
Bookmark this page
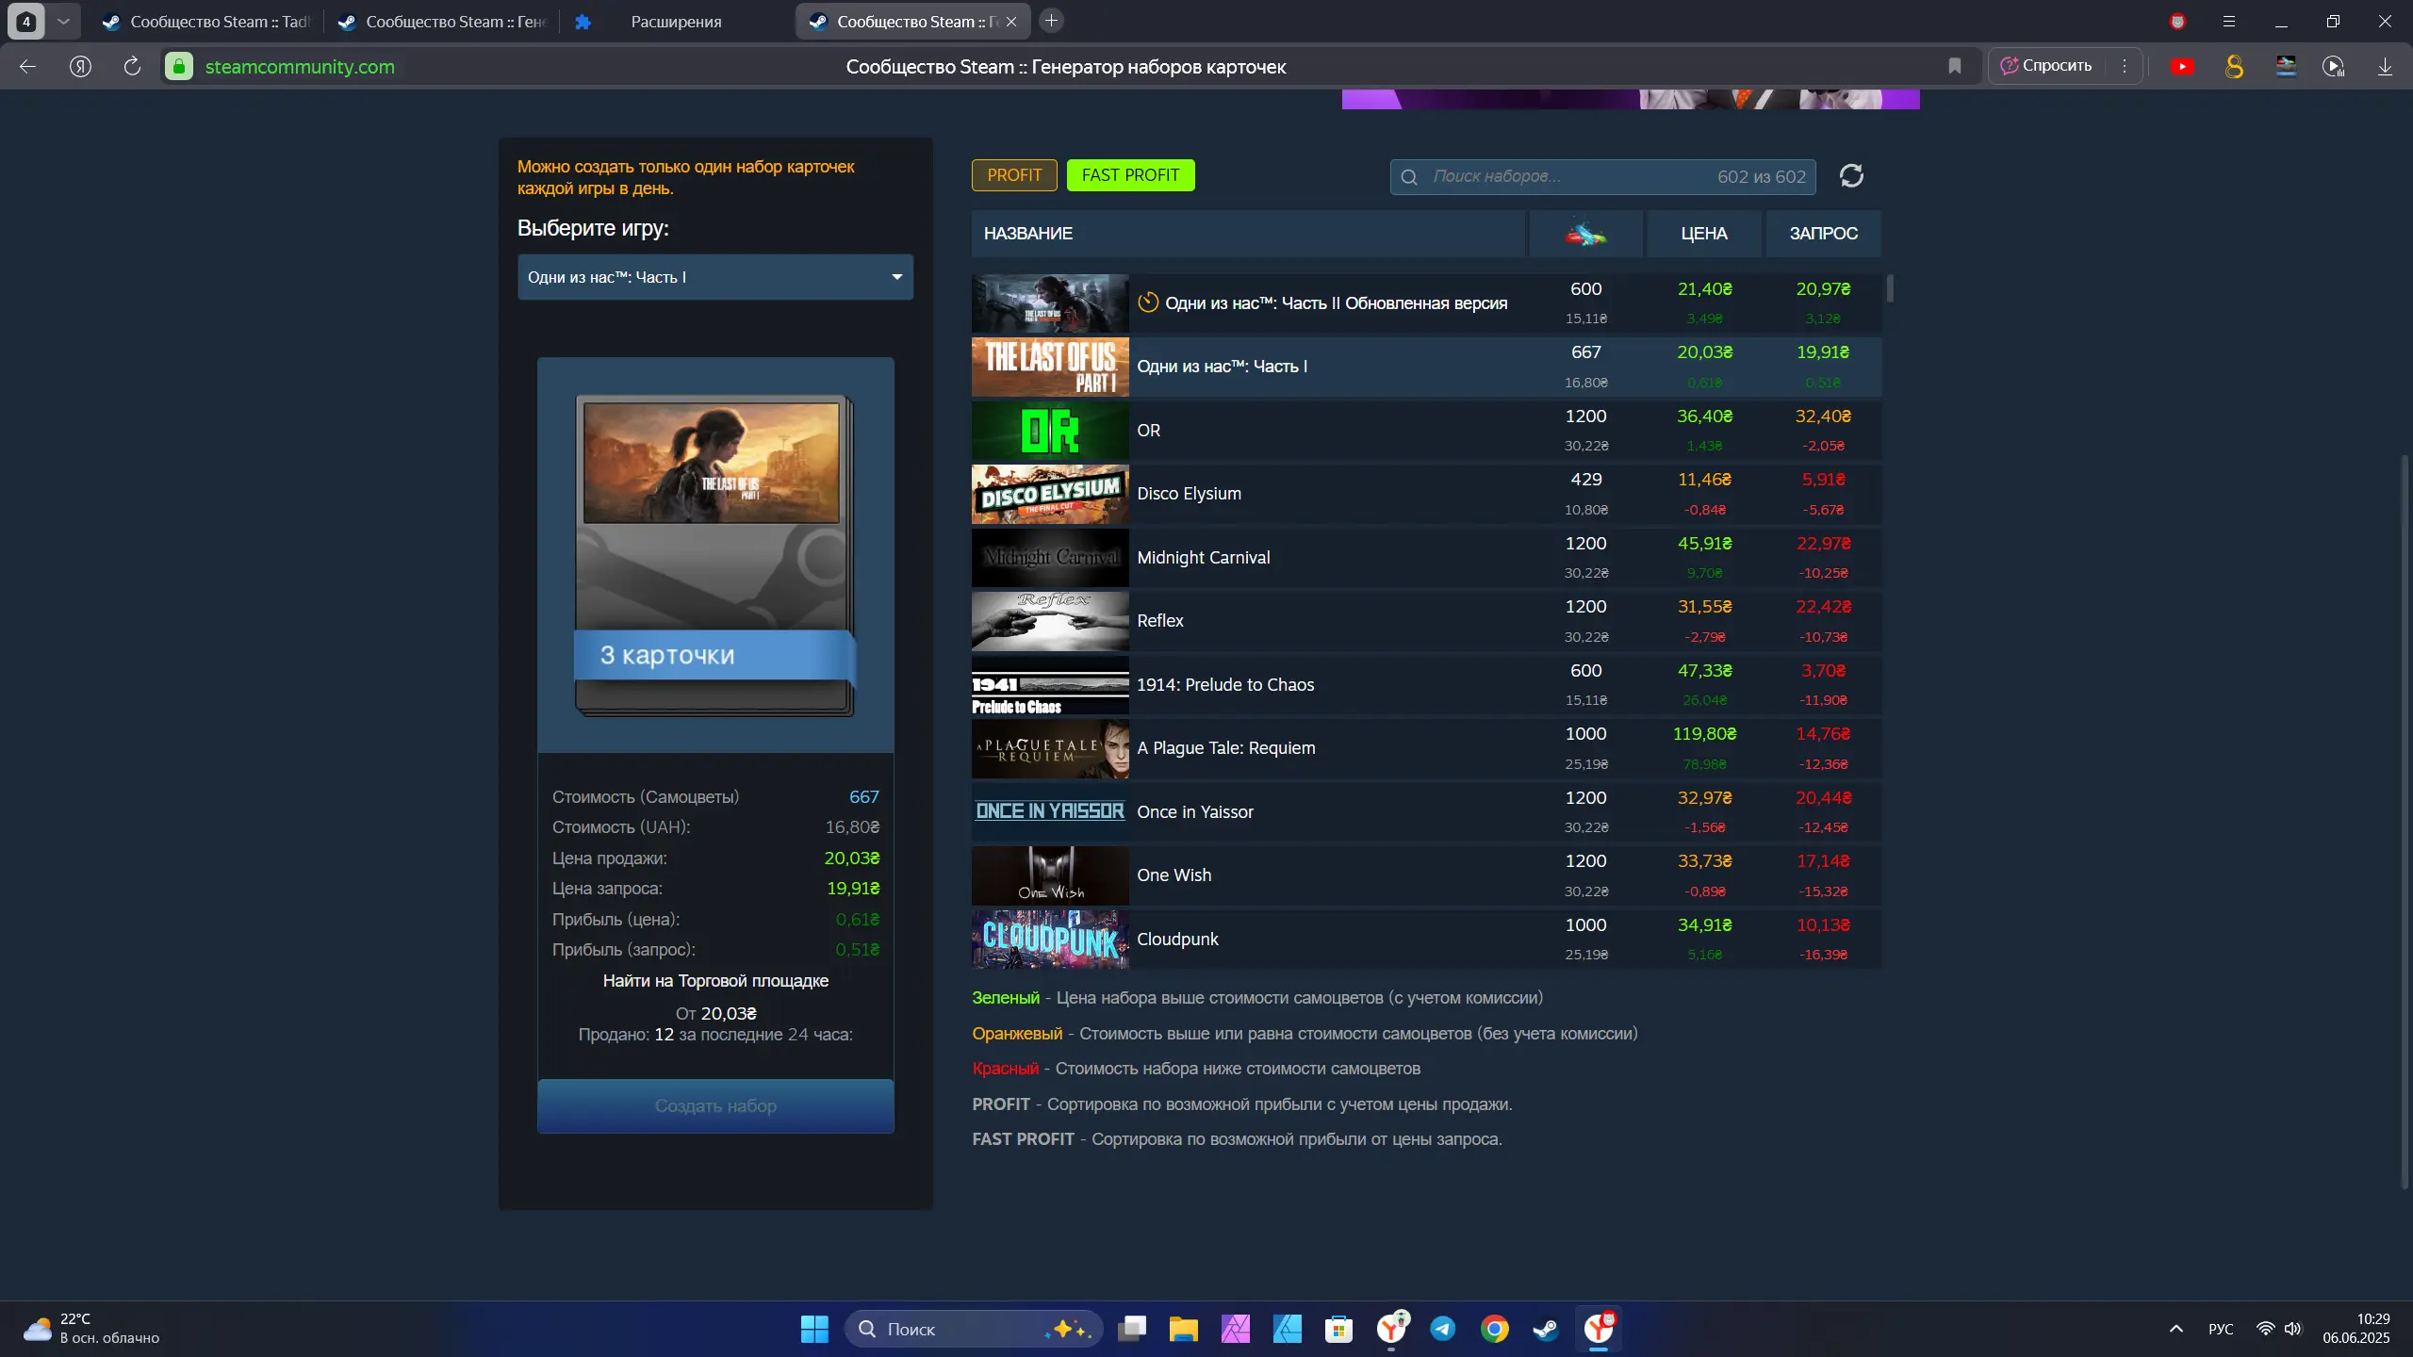click(x=1955, y=66)
